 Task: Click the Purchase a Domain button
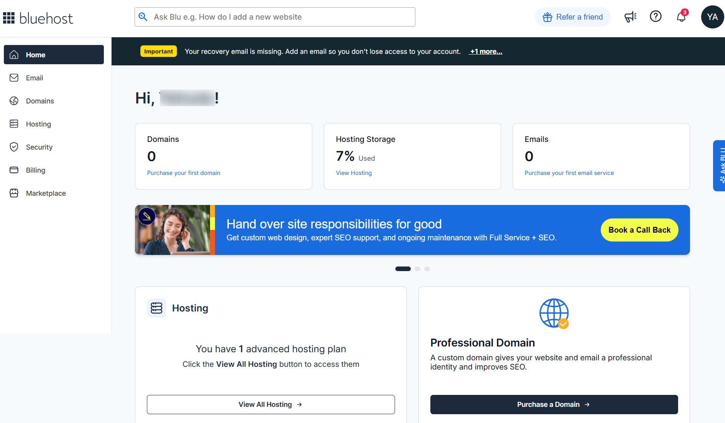tap(554, 405)
